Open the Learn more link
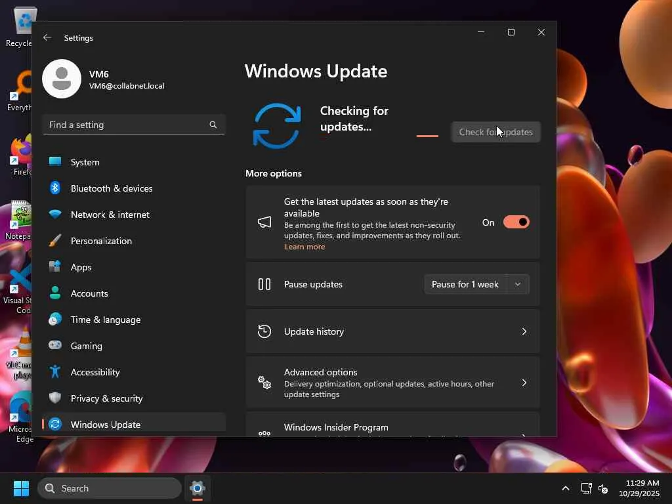672x504 pixels. click(x=304, y=247)
